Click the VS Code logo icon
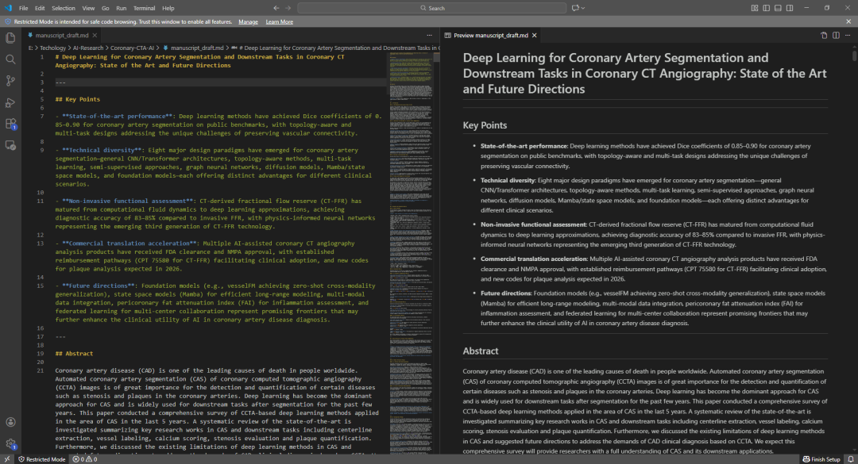The height and width of the screenshot is (464, 858). 8,8
